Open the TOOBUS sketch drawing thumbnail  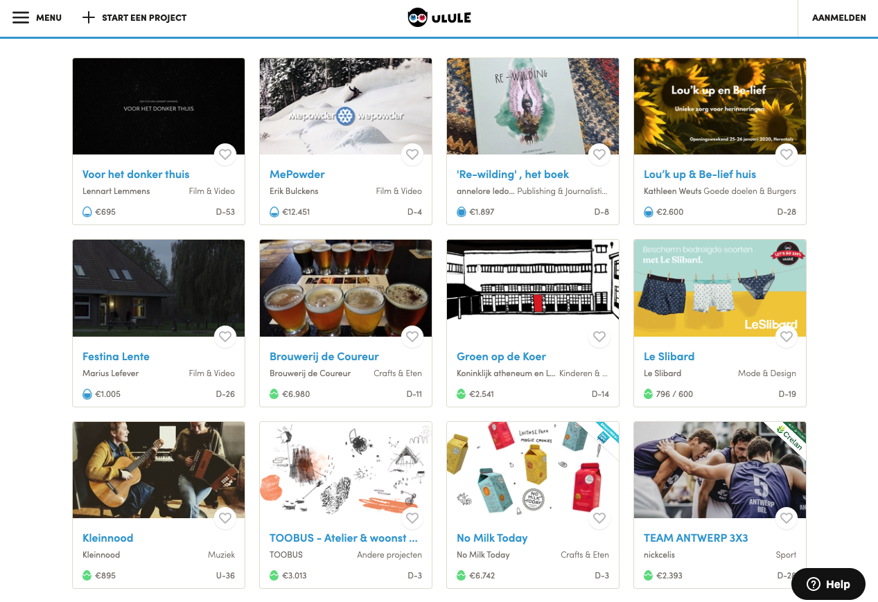[x=346, y=470]
